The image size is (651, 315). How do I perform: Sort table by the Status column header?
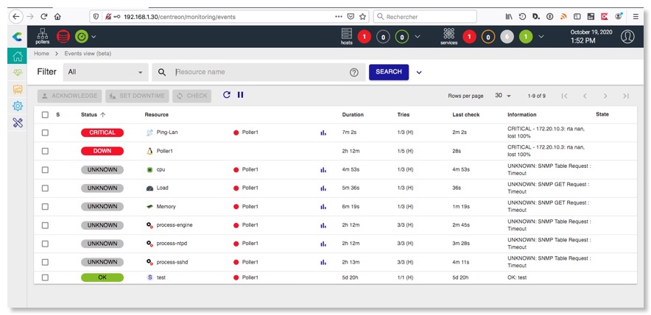click(x=89, y=115)
